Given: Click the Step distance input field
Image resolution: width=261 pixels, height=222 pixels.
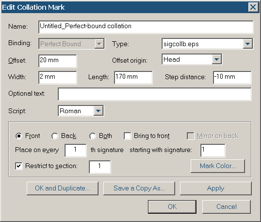Looking at the screenshot, I should [x=232, y=78].
